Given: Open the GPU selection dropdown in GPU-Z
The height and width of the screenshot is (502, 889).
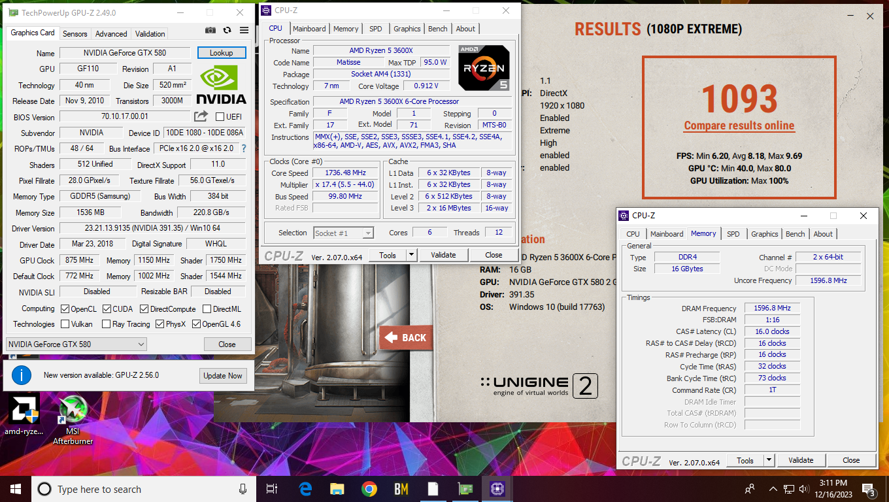Looking at the screenshot, I should point(76,344).
